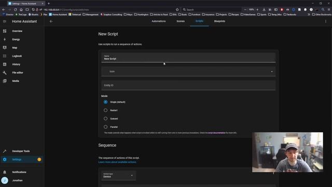The height and width of the screenshot is (187, 332).
Task: Follow the script documentation link
Action: point(217,133)
